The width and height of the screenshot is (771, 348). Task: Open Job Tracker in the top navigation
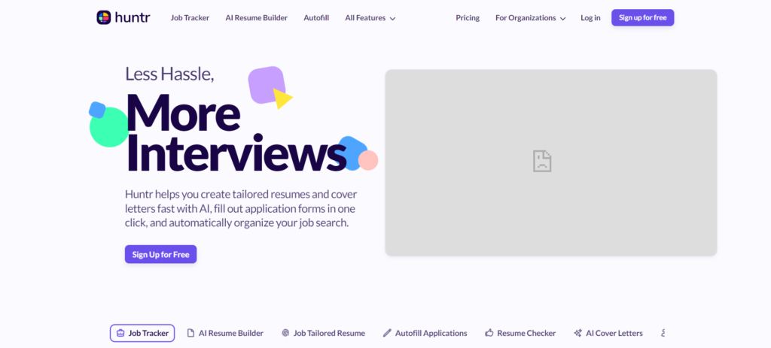[x=190, y=18]
